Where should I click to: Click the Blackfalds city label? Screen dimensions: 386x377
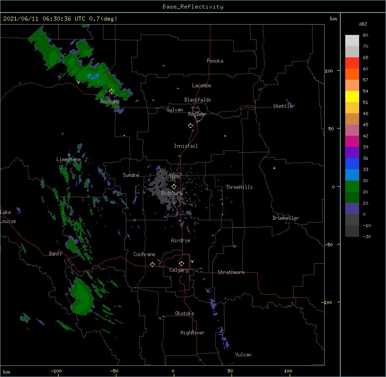tap(197, 100)
